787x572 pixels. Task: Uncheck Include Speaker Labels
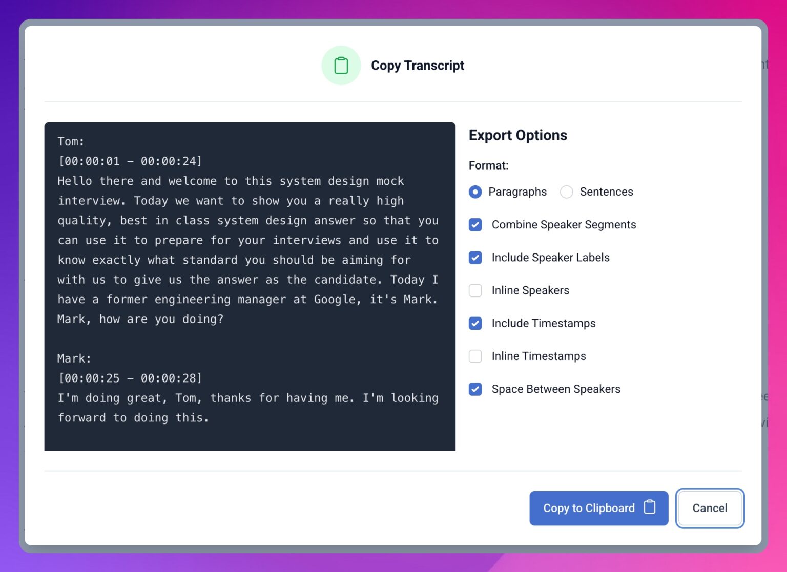(475, 258)
